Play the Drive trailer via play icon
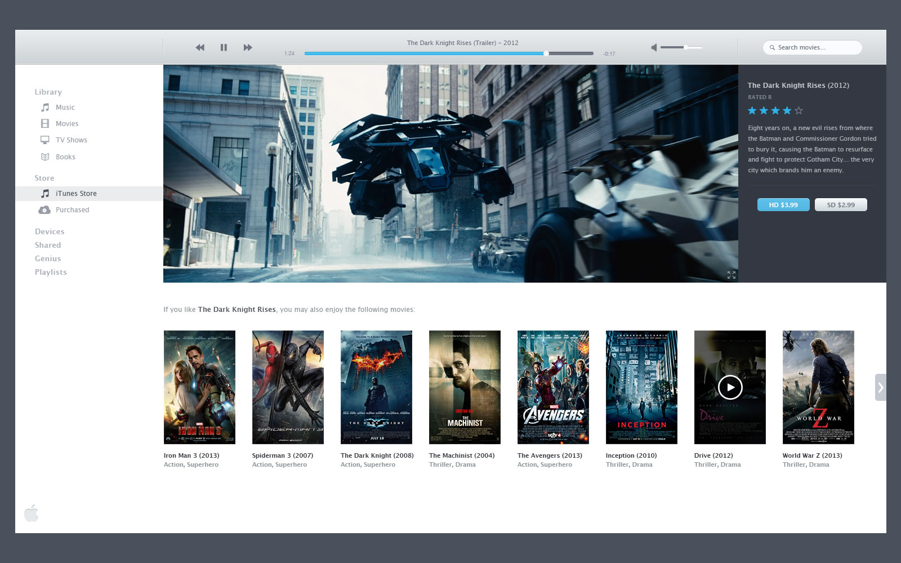The height and width of the screenshot is (563, 901). (x=730, y=387)
